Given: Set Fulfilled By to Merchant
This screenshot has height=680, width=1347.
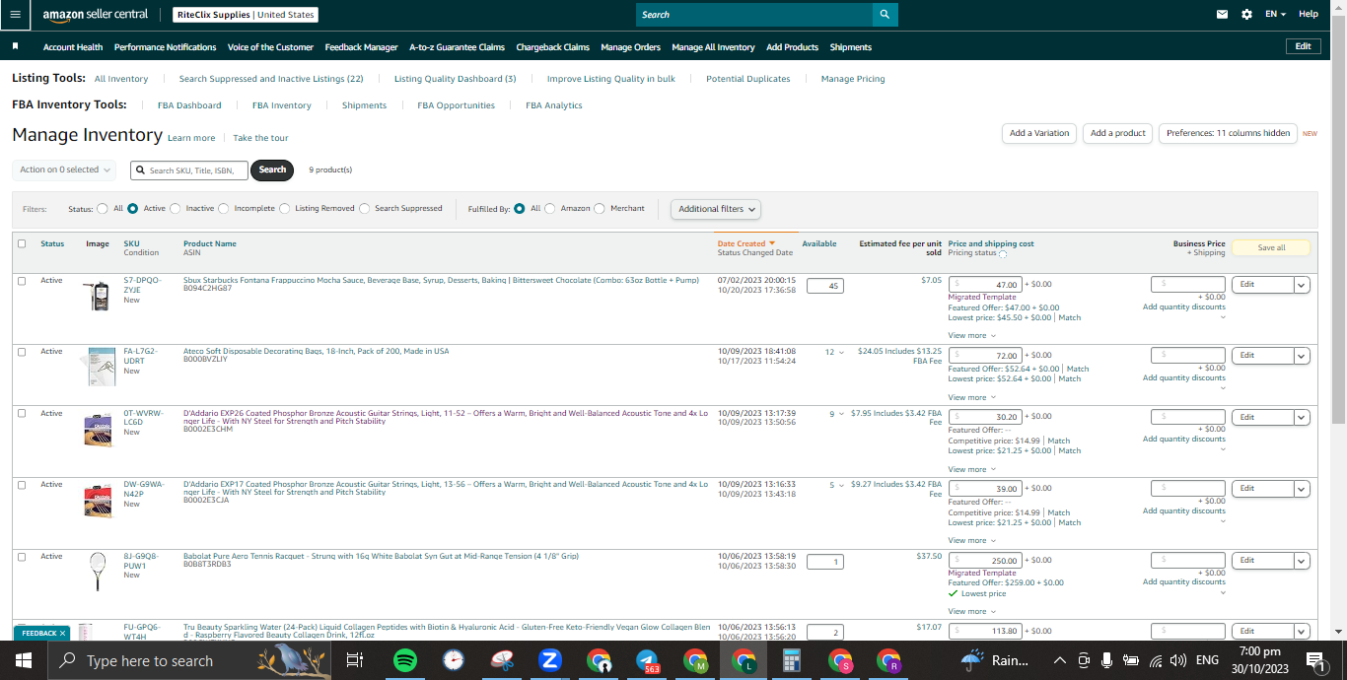Looking at the screenshot, I should 600,209.
